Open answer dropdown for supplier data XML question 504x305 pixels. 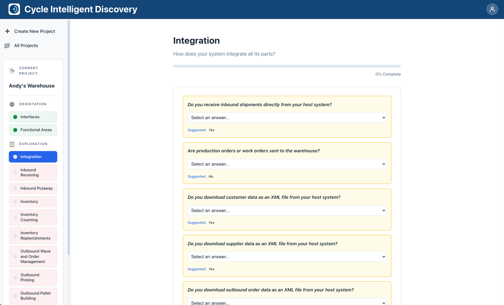tap(287, 257)
